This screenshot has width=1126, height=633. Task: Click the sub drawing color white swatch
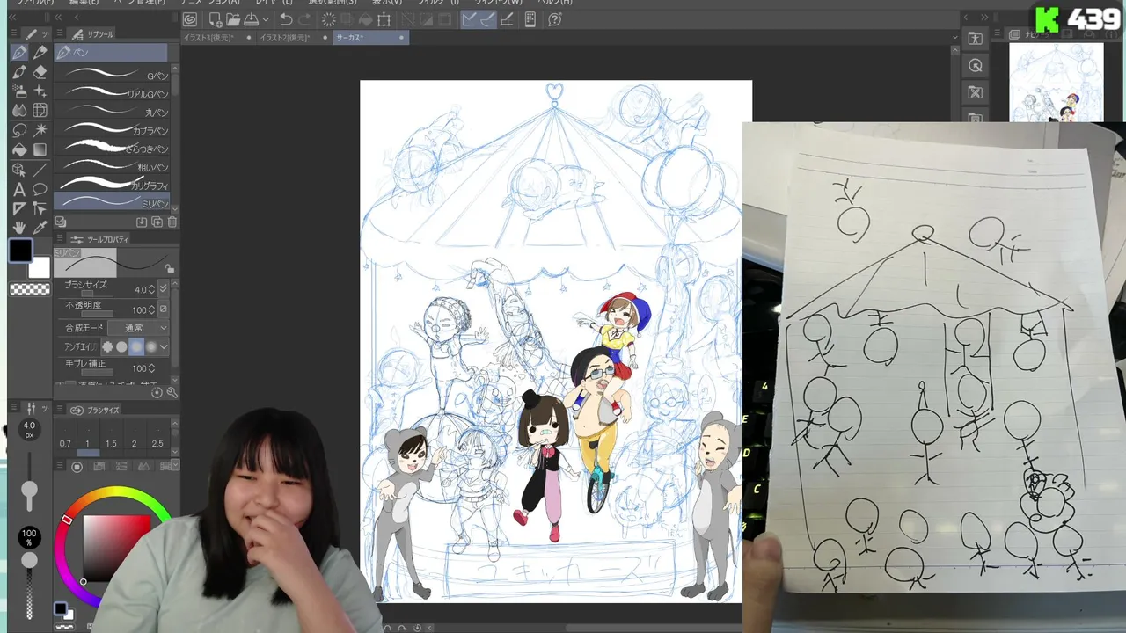point(40,267)
